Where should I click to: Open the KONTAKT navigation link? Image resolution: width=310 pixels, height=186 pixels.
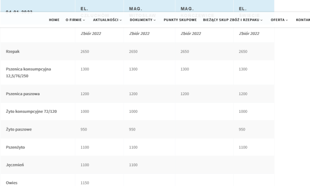[303, 20]
